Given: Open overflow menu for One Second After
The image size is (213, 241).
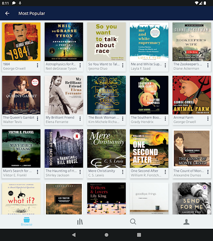Looking at the screenshot, I should tap(165, 172).
